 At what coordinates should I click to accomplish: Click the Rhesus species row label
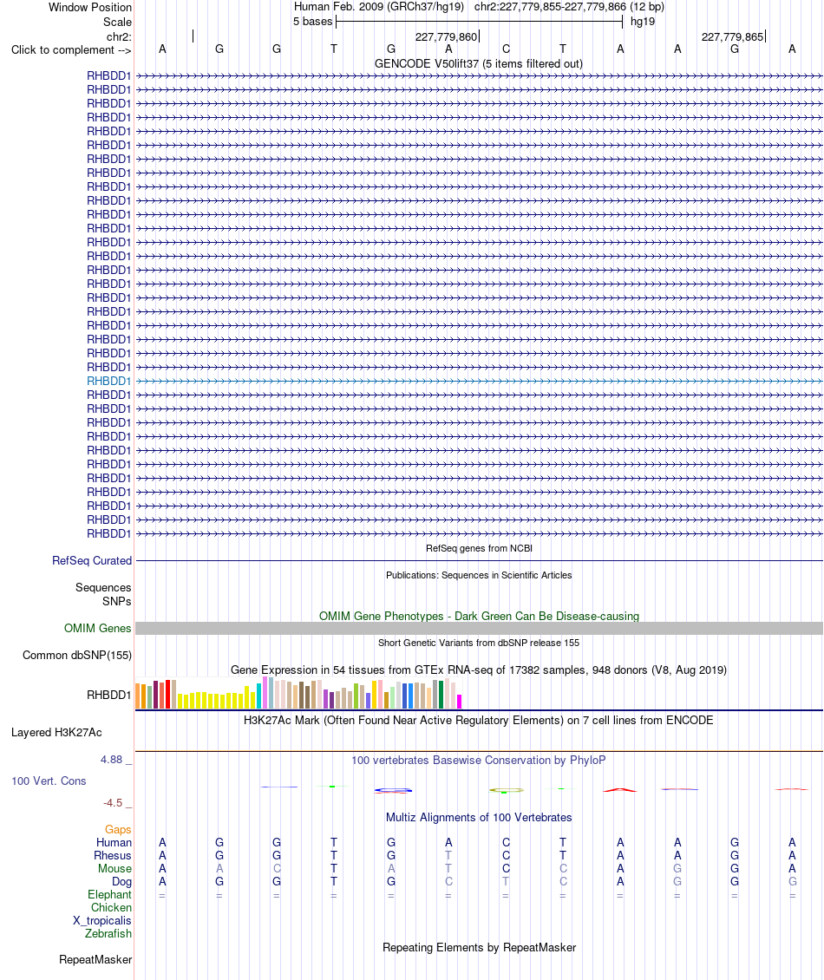[x=113, y=856]
